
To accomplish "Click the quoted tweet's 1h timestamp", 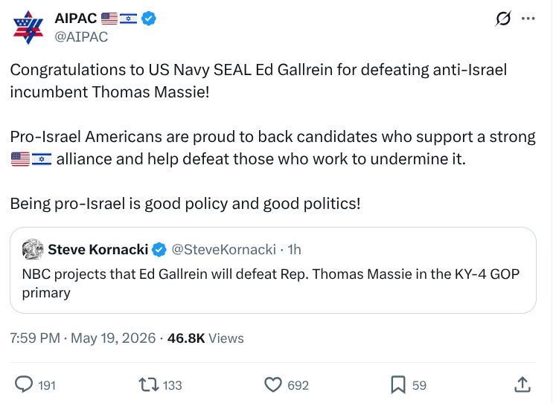I will tap(294, 250).
